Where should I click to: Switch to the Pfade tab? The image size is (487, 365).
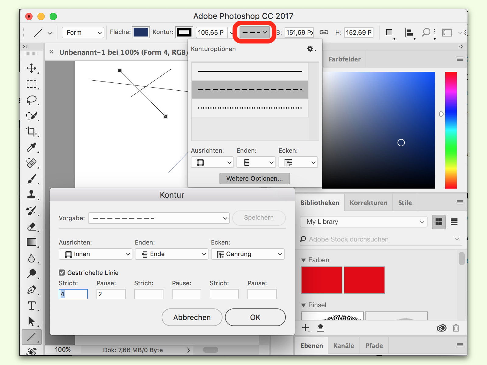[374, 346]
